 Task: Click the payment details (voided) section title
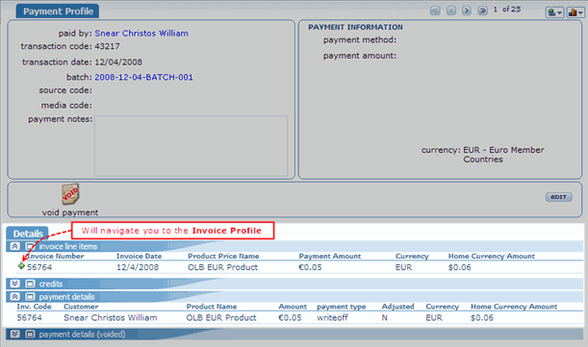click(82, 335)
